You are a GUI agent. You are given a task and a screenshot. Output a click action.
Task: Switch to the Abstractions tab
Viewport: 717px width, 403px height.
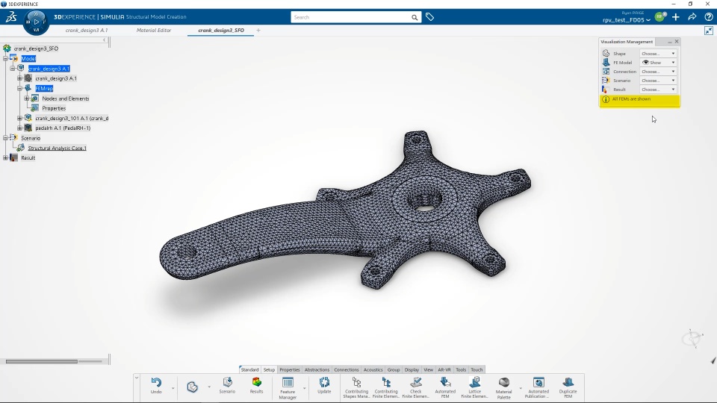click(x=317, y=369)
